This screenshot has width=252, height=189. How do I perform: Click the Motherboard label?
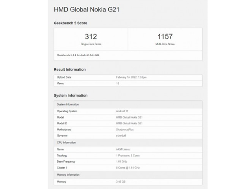pos(64,130)
